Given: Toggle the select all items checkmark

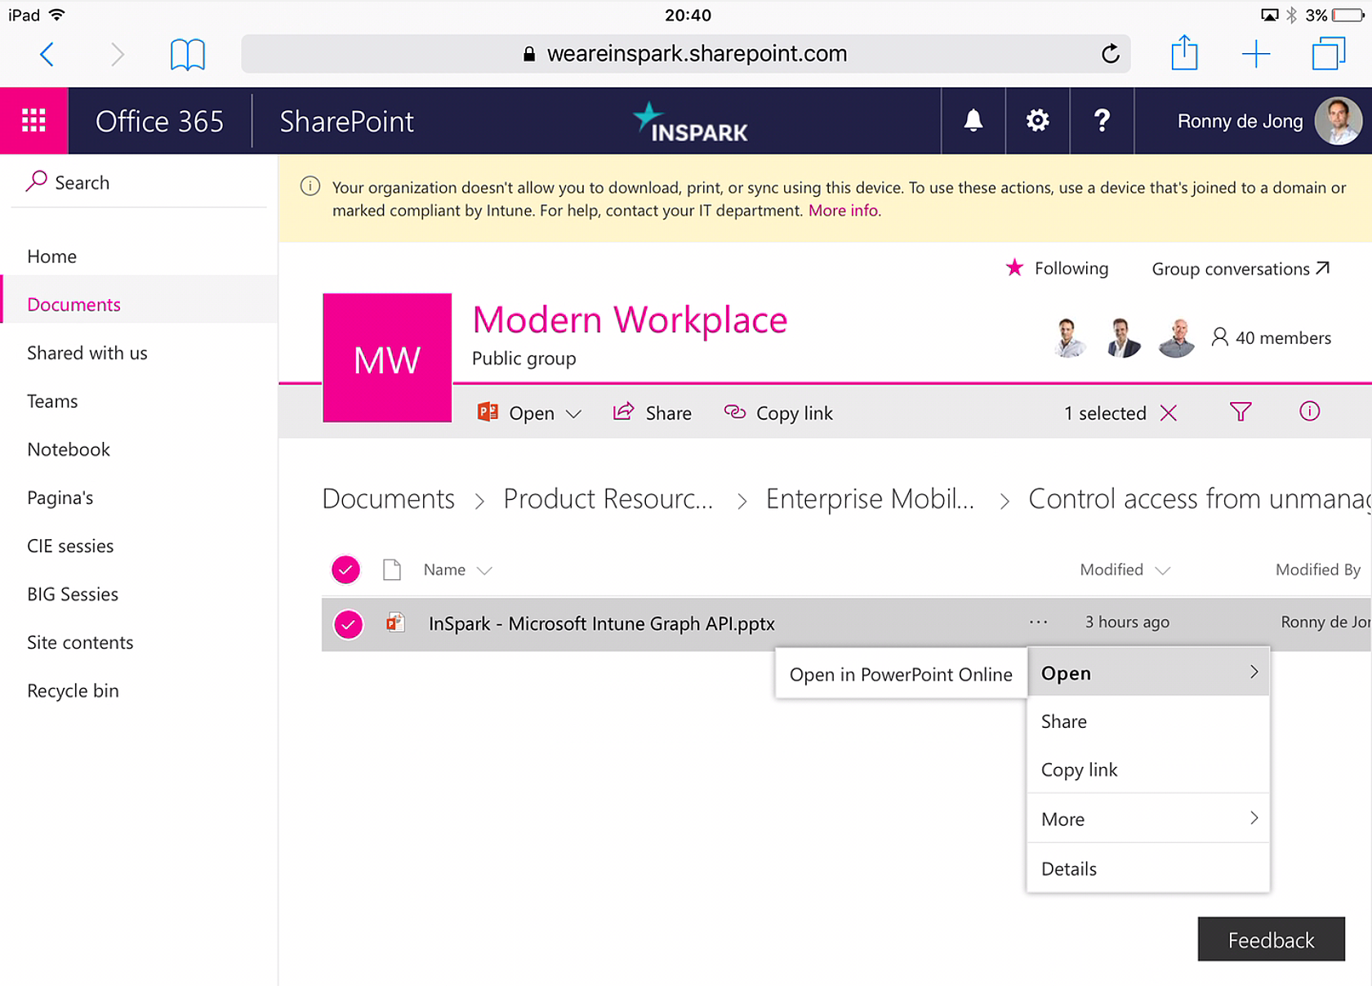Looking at the screenshot, I should coord(345,569).
